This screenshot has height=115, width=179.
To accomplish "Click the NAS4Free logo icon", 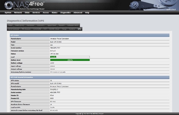I will pyautogui.click(x=9, y=5).
